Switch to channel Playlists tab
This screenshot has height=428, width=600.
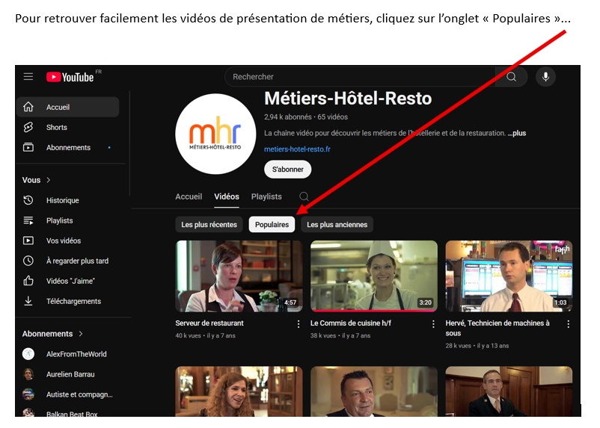tap(266, 196)
